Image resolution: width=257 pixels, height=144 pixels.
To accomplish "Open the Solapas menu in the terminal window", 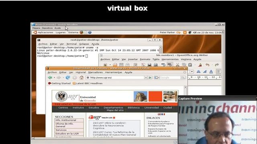I will click(x=84, y=44).
